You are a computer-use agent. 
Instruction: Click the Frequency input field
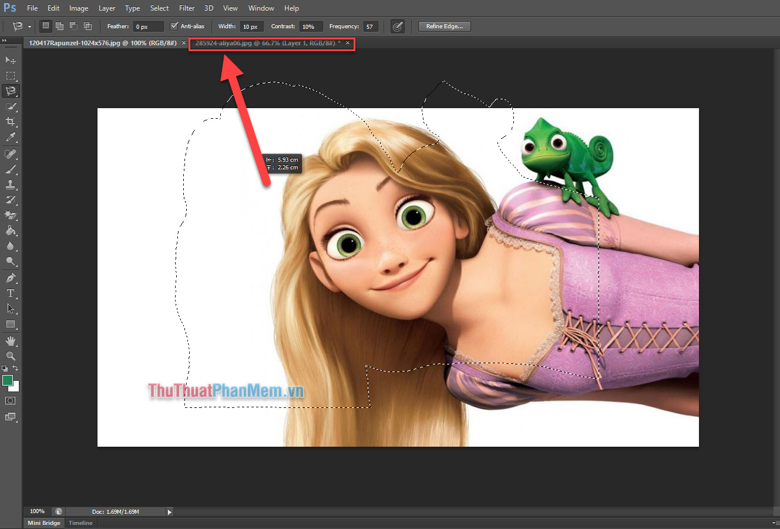click(371, 26)
